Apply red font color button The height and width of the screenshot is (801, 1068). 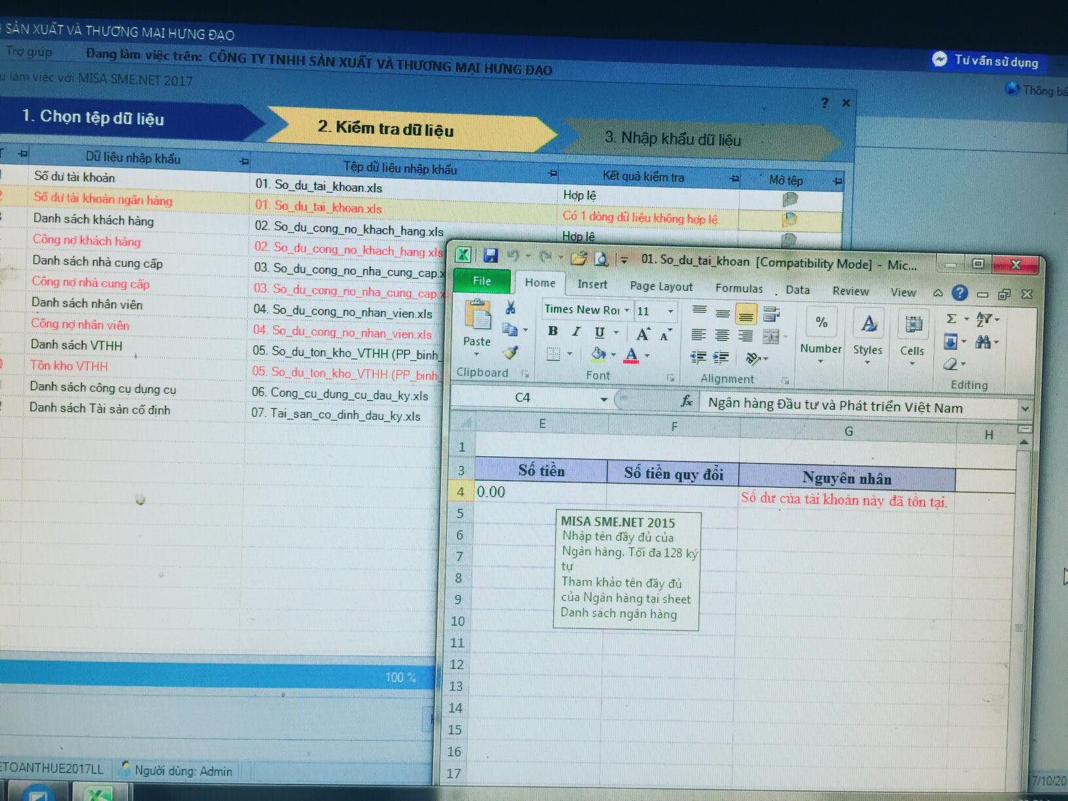pyautogui.click(x=631, y=355)
